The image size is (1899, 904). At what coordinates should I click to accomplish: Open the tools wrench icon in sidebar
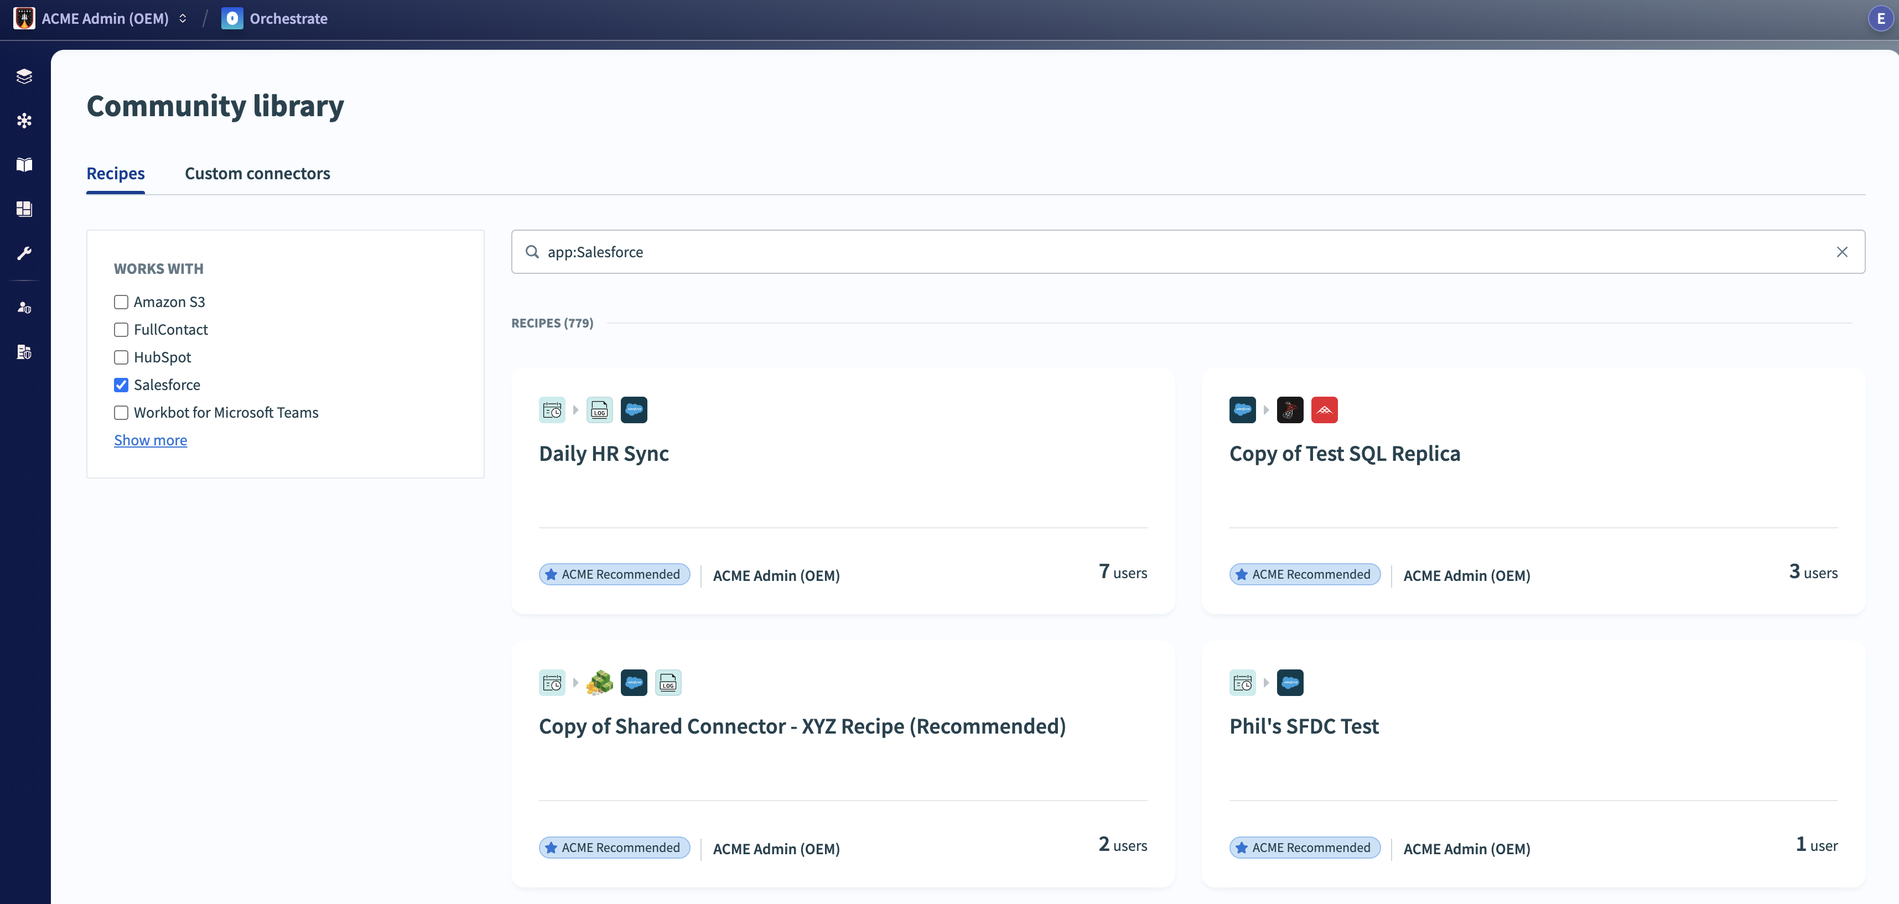point(24,253)
